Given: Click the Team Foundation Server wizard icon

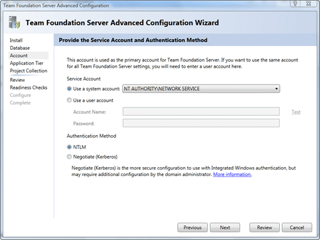Looking at the screenshot, I should point(14,22).
